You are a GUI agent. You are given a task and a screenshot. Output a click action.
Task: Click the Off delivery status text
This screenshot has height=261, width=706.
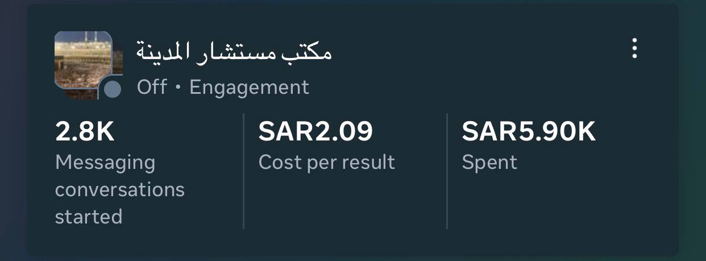click(152, 87)
